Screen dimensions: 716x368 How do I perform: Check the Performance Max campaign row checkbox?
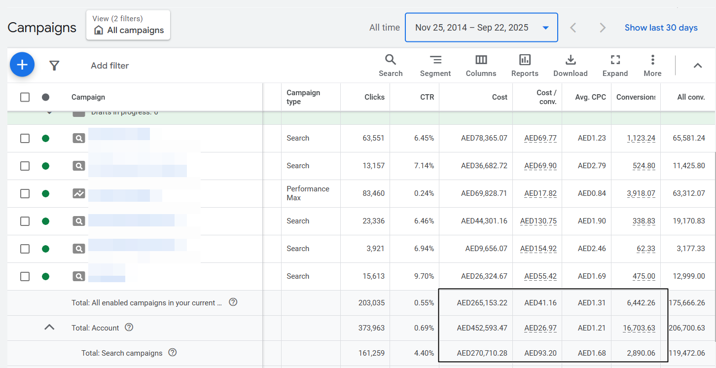pos(25,193)
